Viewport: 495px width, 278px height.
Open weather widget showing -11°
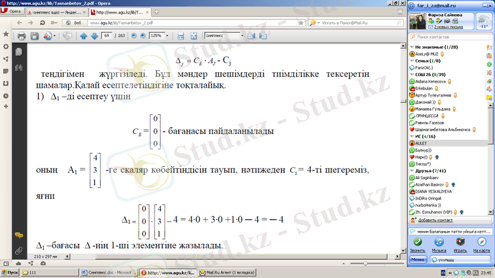click(x=483, y=21)
